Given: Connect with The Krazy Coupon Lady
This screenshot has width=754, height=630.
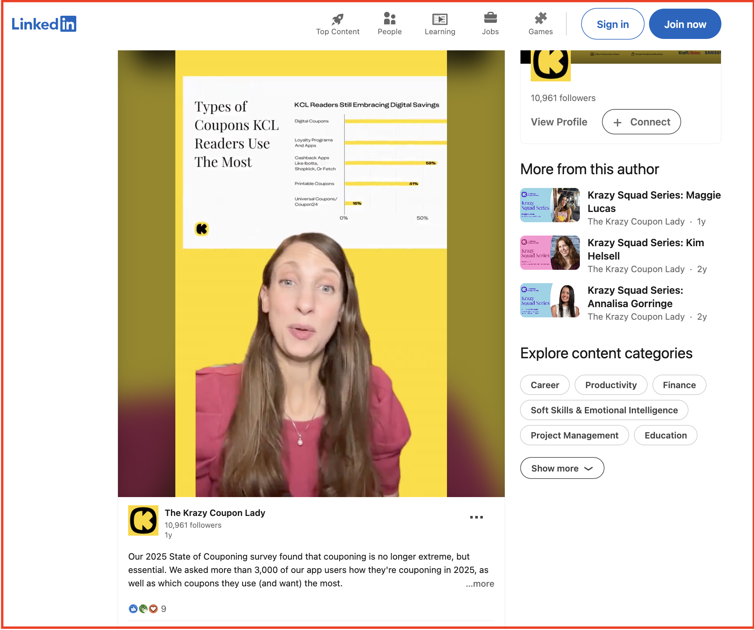Looking at the screenshot, I should click(x=641, y=122).
